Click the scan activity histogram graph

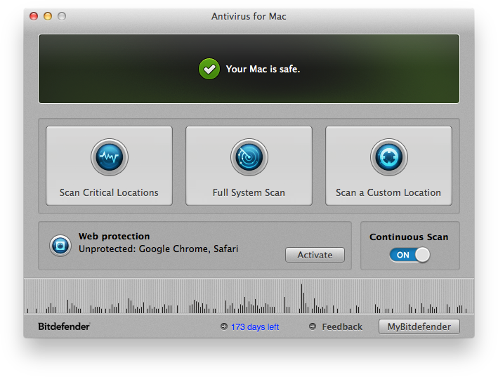point(249,297)
